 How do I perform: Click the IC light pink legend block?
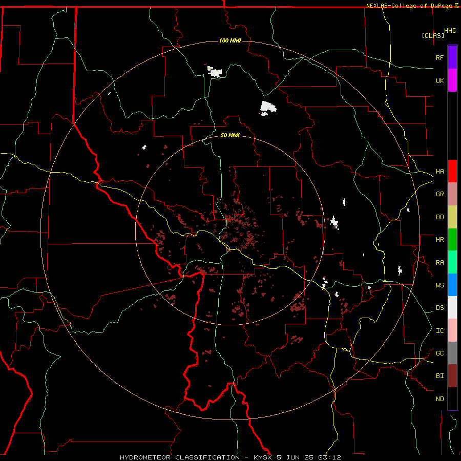452,330
